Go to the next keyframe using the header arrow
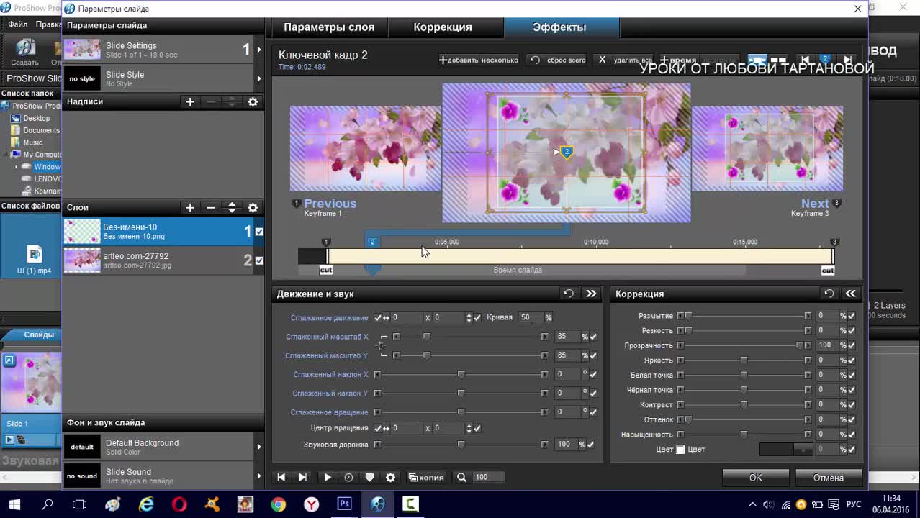 pos(847,60)
